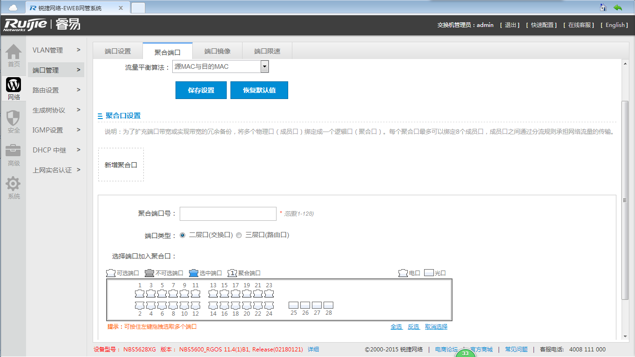Viewport: 635px width, 357px height.
Task: Switch to 端口设置 tab
Action: click(118, 51)
